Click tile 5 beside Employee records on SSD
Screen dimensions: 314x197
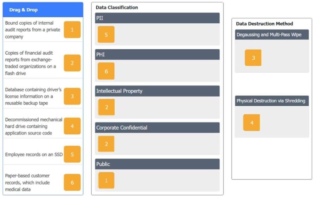(x=72, y=154)
